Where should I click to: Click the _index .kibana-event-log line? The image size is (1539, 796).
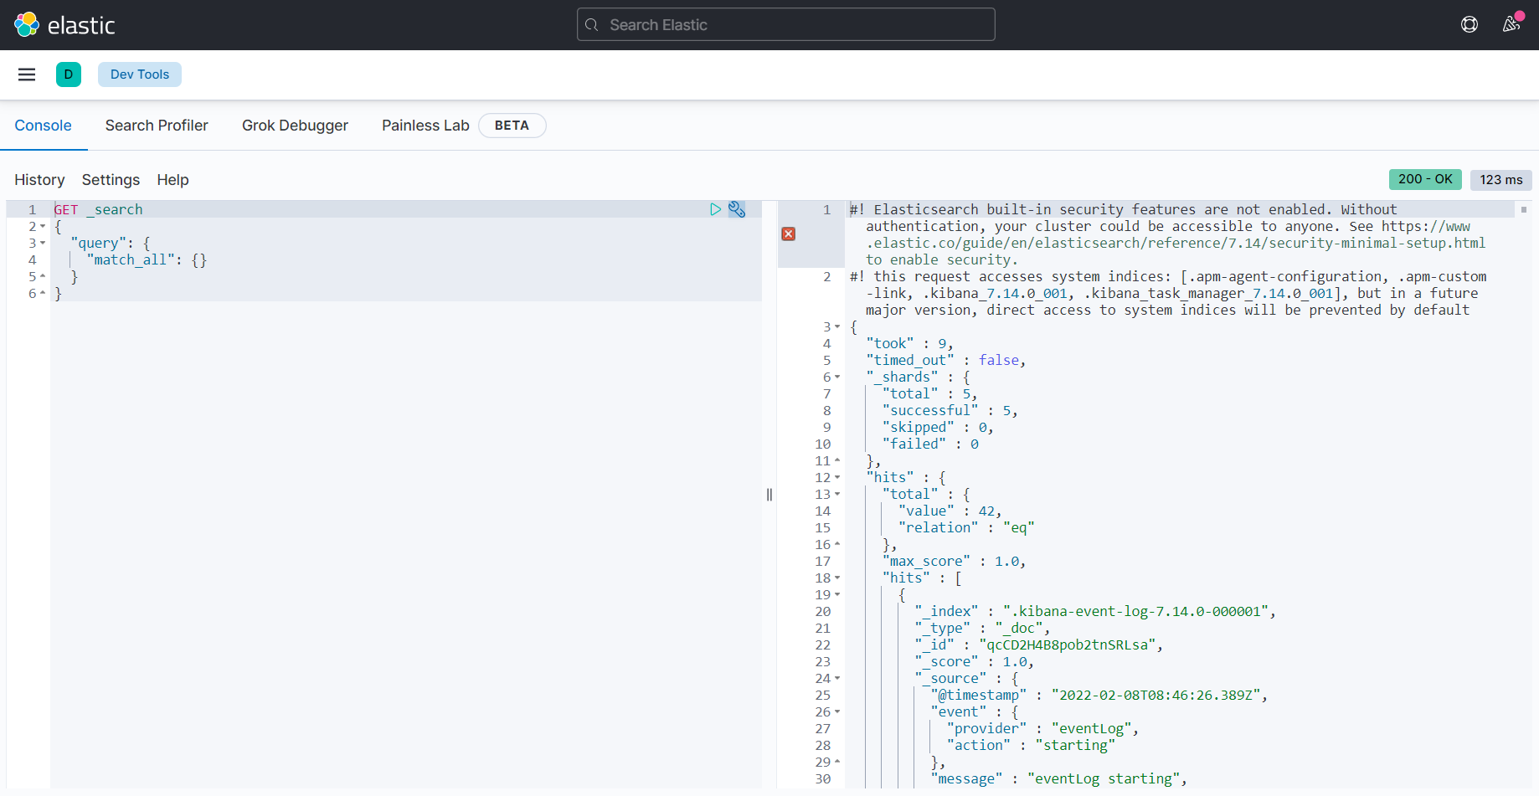tap(1095, 611)
